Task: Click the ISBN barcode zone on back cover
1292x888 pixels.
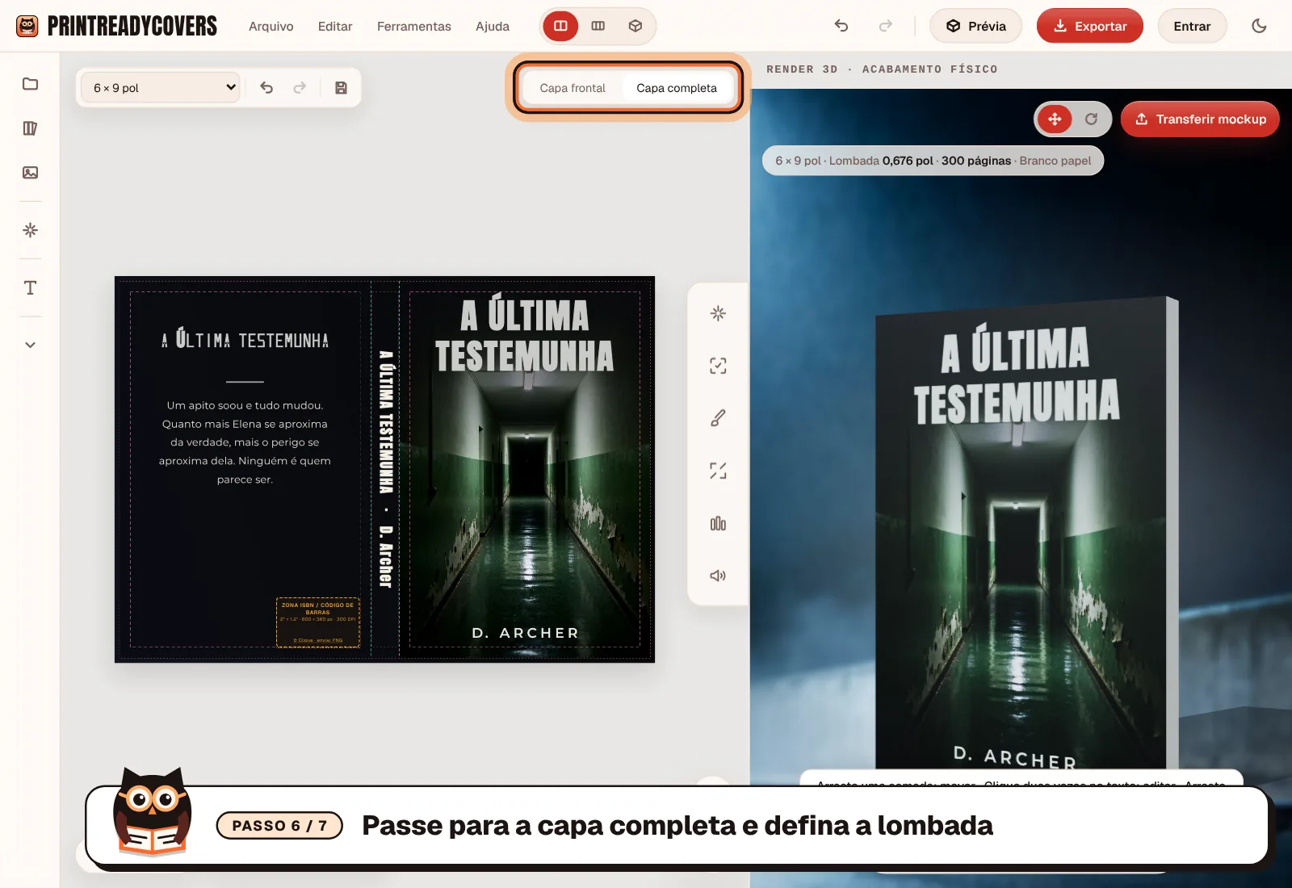Action: (x=317, y=622)
